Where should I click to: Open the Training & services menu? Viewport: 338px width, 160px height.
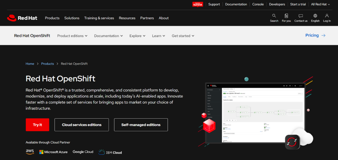click(99, 18)
